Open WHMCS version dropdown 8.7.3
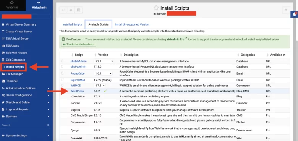The height and width of the screenshot is (141, 298). tap(100, 86)
